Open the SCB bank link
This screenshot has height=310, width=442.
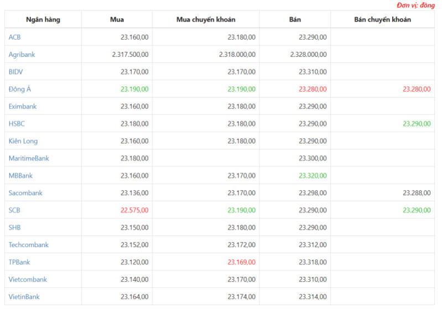[15, 211]
